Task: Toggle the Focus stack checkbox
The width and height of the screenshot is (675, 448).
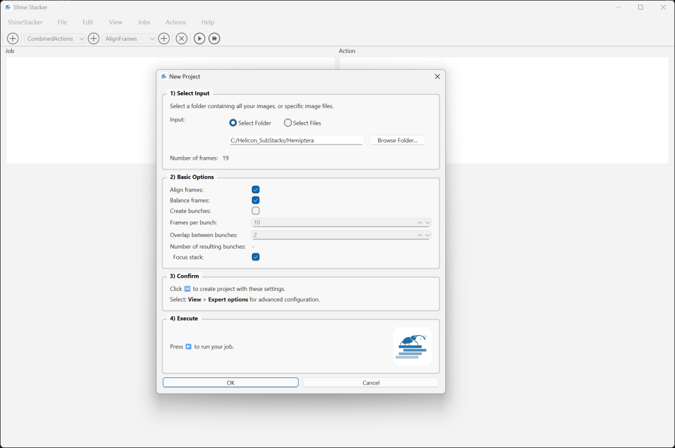Action: pyautogui.click(x=255, y=257)
